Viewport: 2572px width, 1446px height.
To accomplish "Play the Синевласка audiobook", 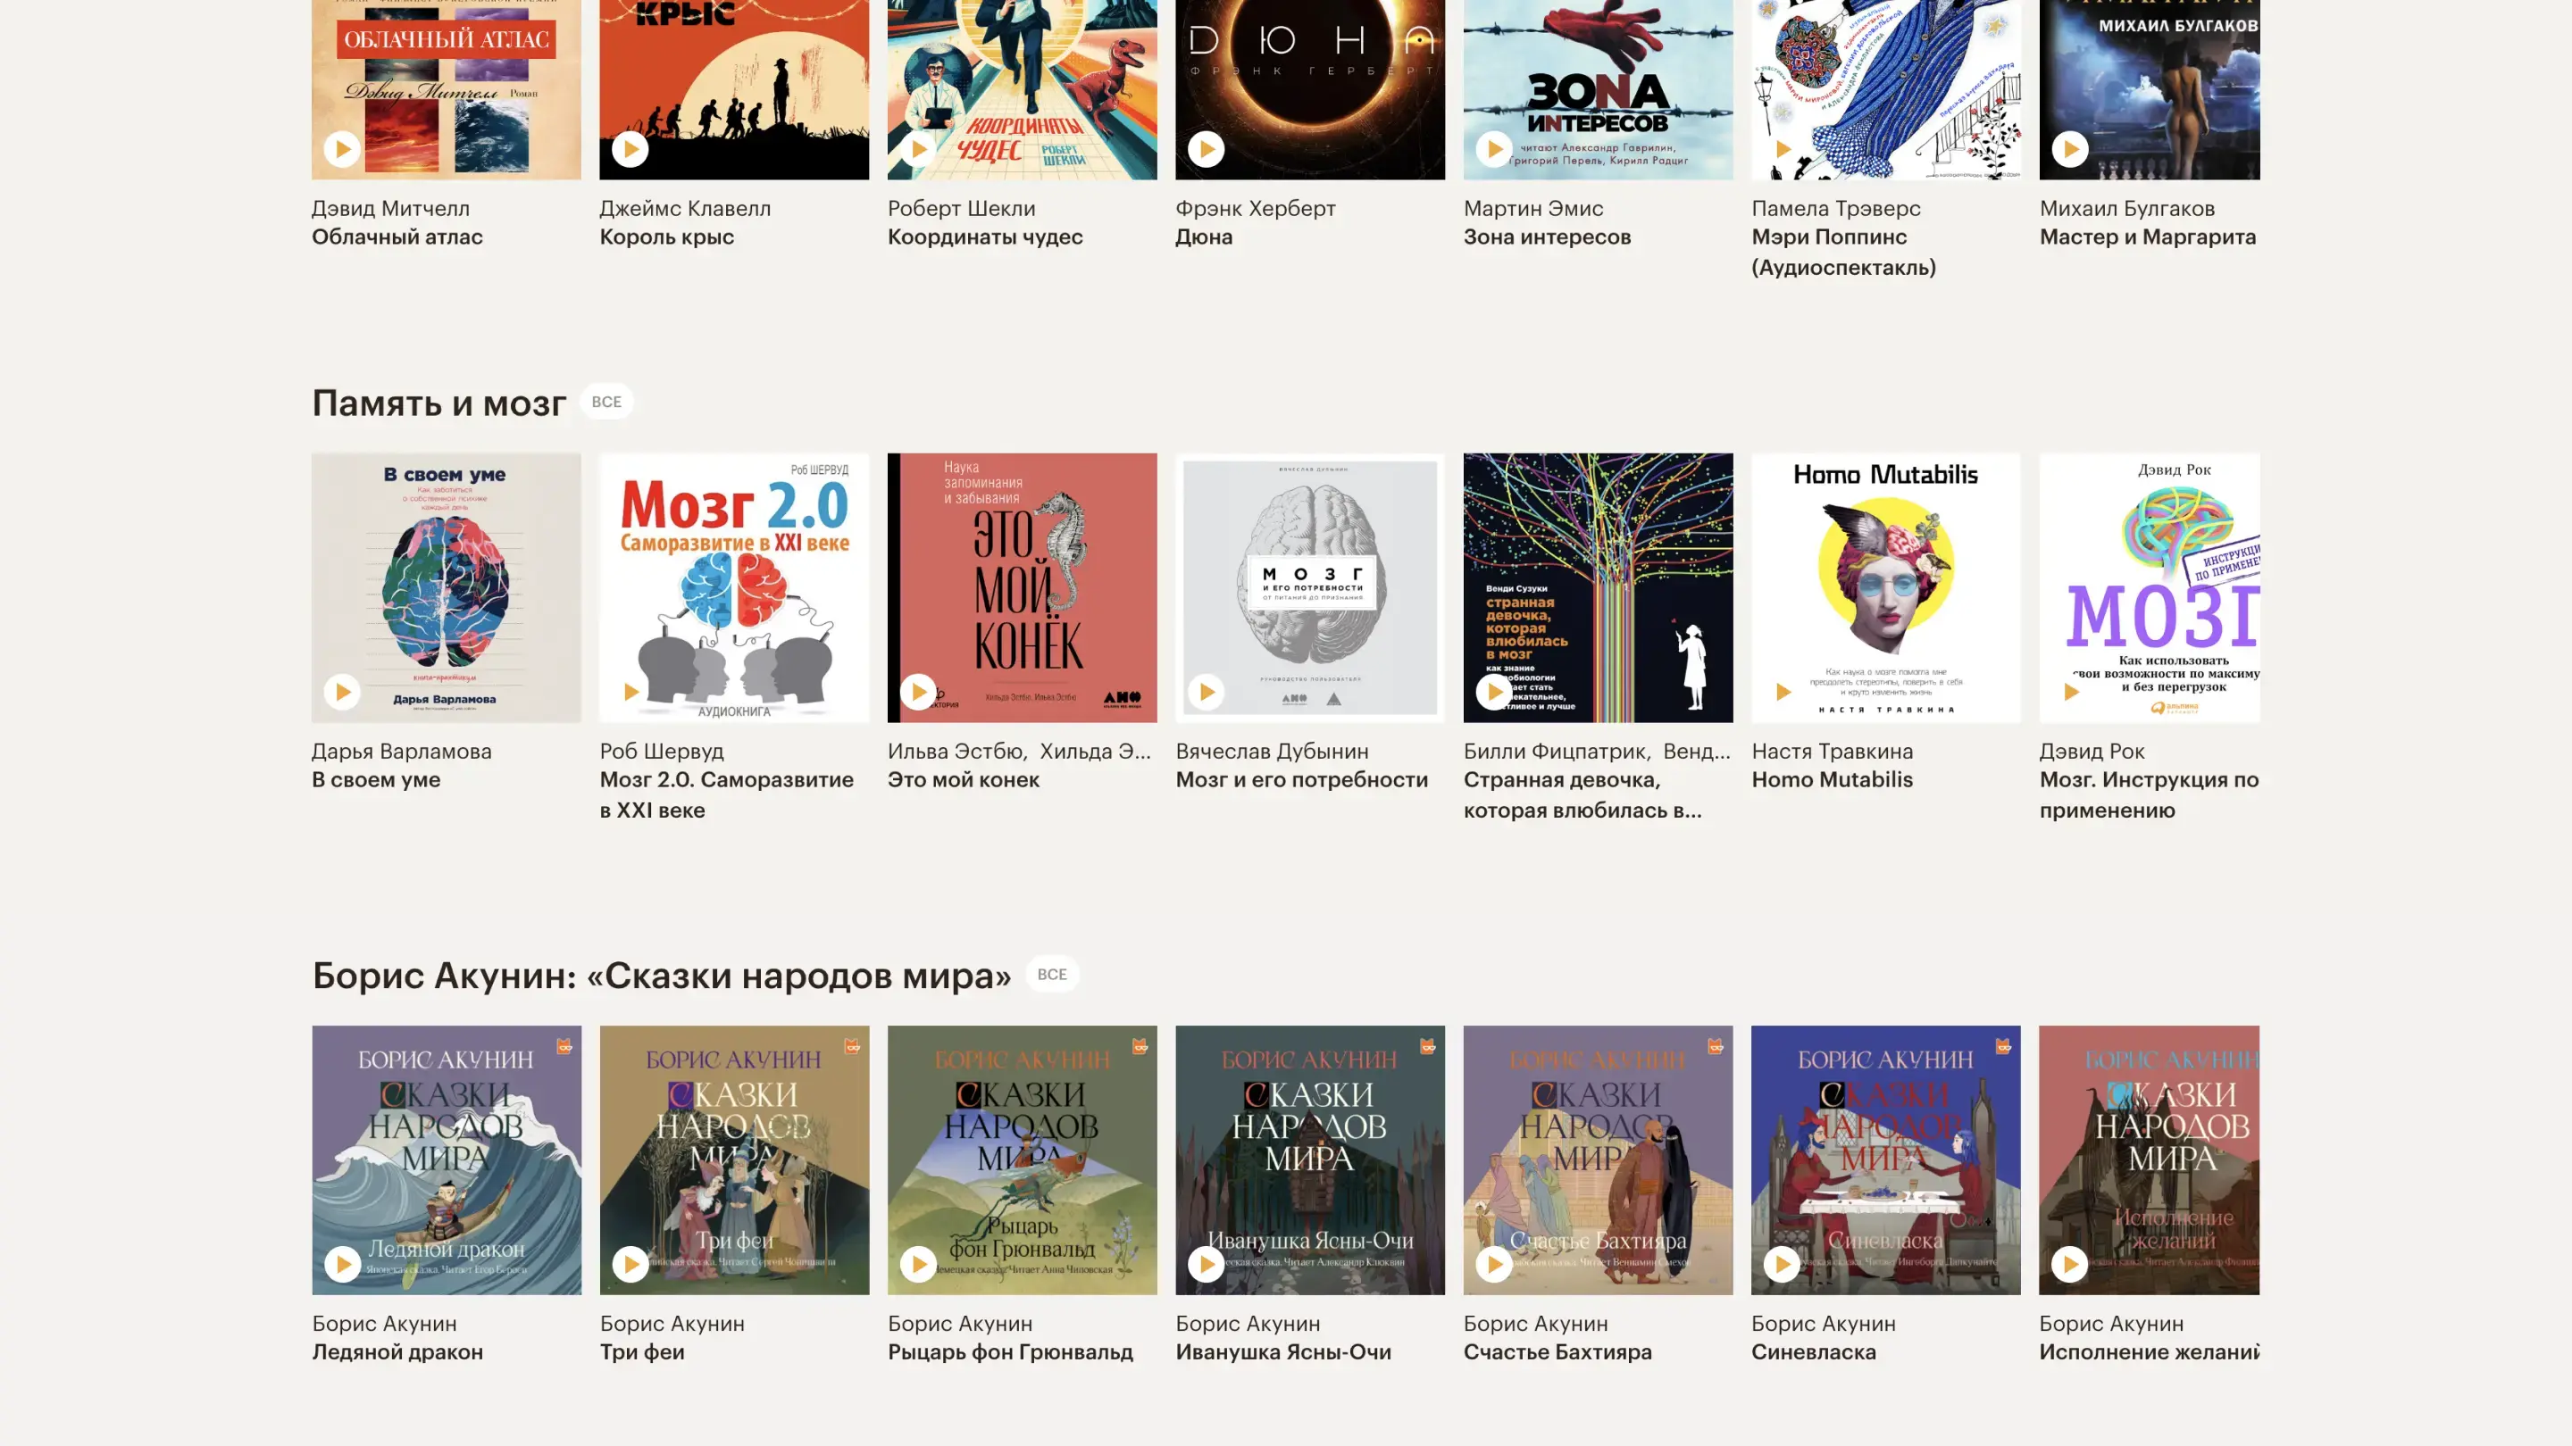I will (1783, 1265).
